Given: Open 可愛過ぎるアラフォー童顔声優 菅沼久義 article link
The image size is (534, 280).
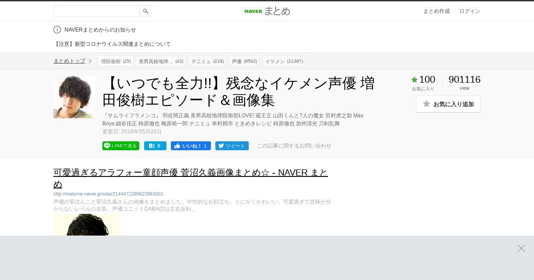Looking at the screenshot, I should click(190, 178).
